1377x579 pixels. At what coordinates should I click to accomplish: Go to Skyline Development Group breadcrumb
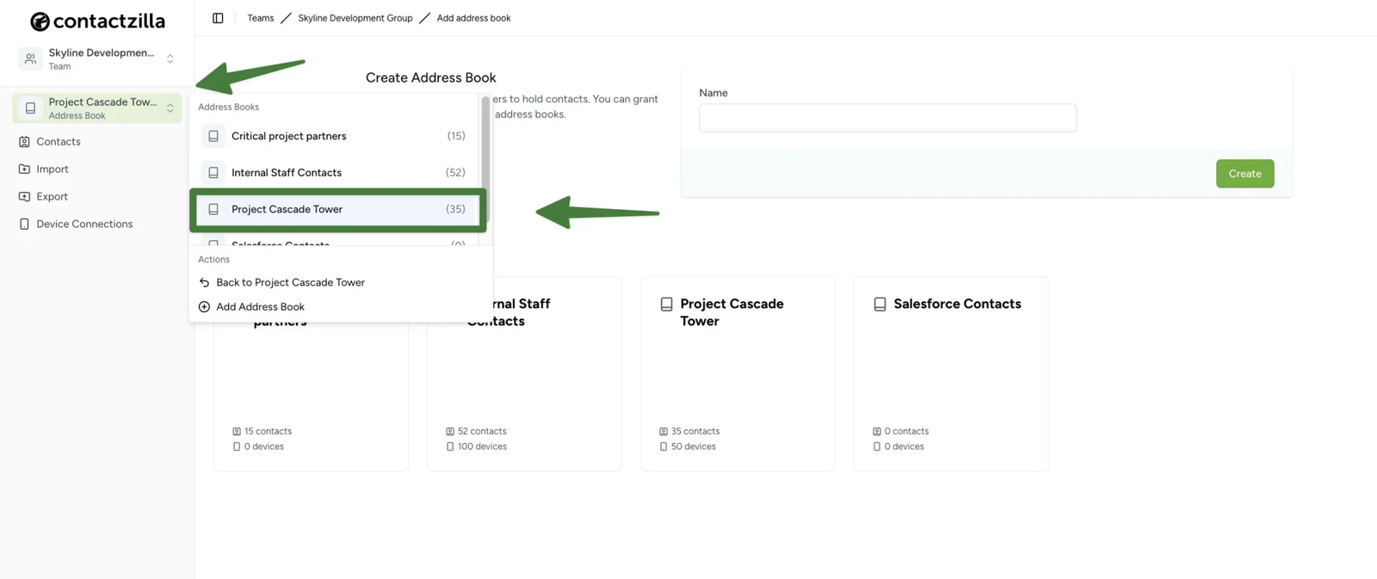pyautogui.click(x=355, y=18)
